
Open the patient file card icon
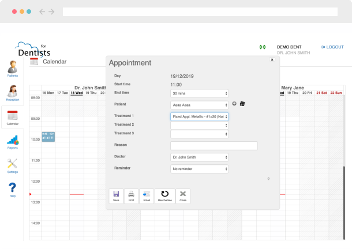tap(242, 104)
